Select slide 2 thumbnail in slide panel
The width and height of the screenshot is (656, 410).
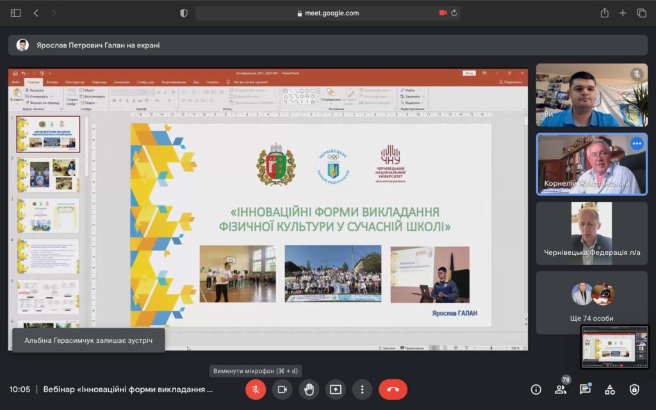point(48,175)
